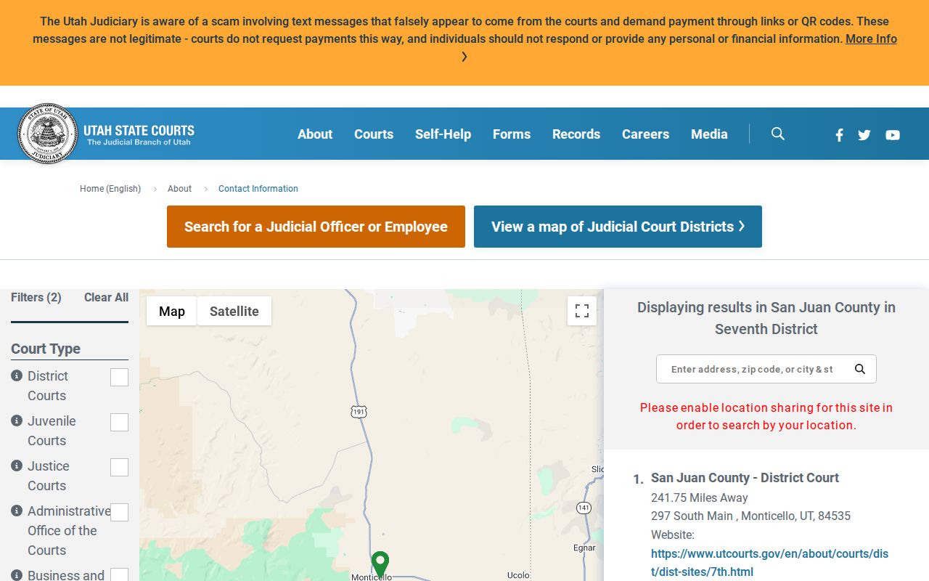Image resolution: width=929 pixels, height=581 pixels.
Task: Submit the address search magnifier button
Action: tap(860, 369)
